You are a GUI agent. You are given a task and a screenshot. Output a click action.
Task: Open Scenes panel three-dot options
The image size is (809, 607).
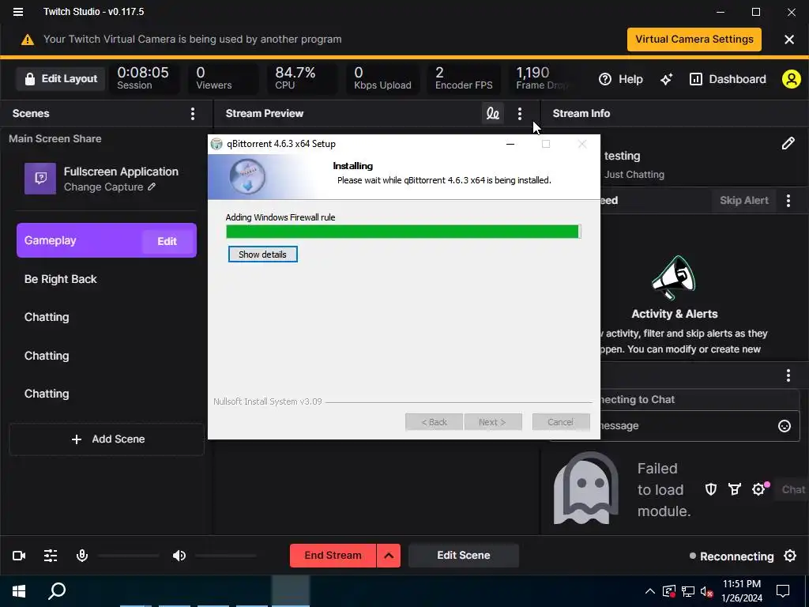[x=193, y=114]
